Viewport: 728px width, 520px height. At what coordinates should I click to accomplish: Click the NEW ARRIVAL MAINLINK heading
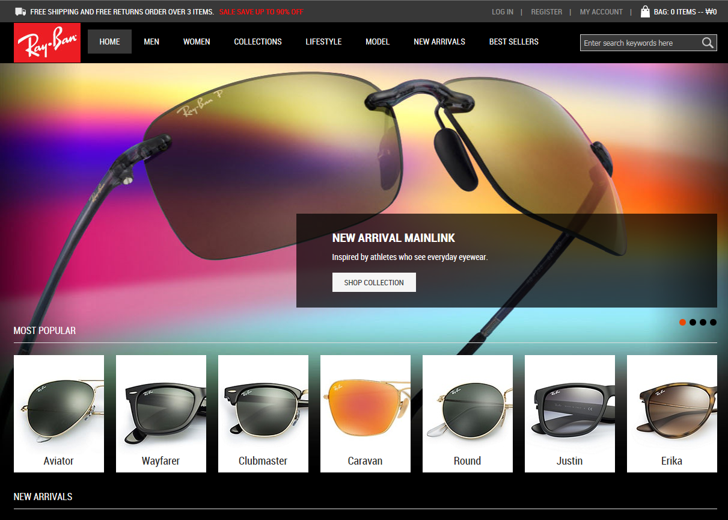(394, 238)
